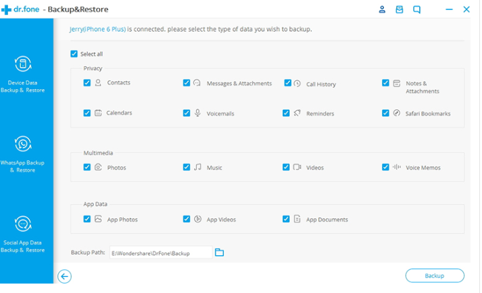Disable the Messages & Attachments checkbox
482x293 pixels.
tap(187, 83)
